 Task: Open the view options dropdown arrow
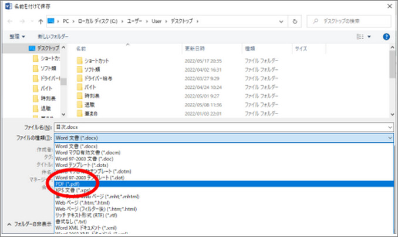tap(369, 37)
